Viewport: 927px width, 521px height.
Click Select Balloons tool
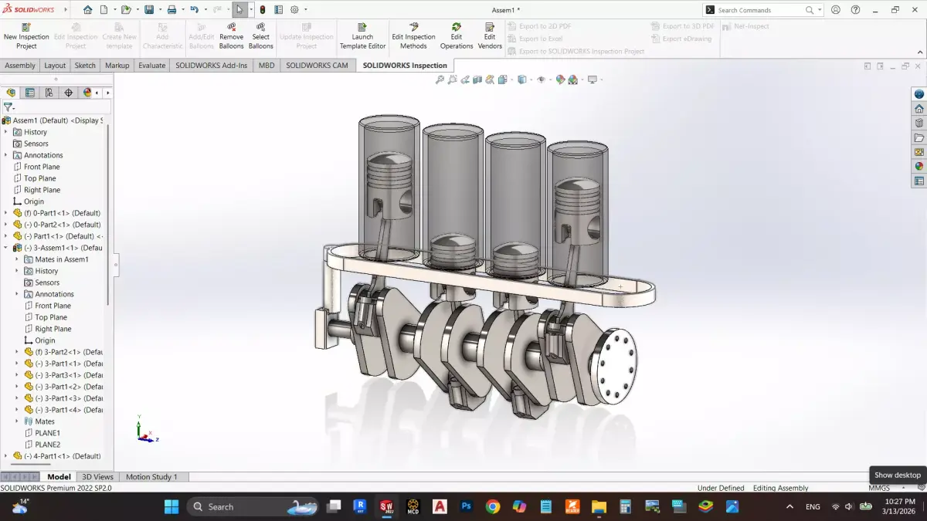click(x=260, y=36)
